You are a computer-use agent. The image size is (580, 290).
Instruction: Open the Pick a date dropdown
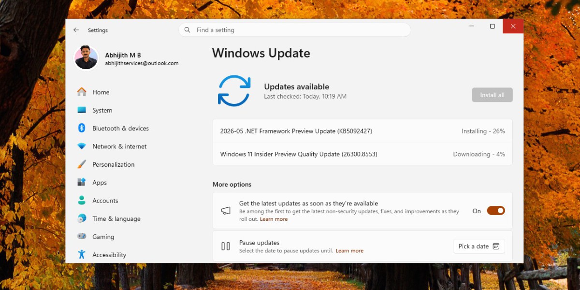tap(479, 246)
